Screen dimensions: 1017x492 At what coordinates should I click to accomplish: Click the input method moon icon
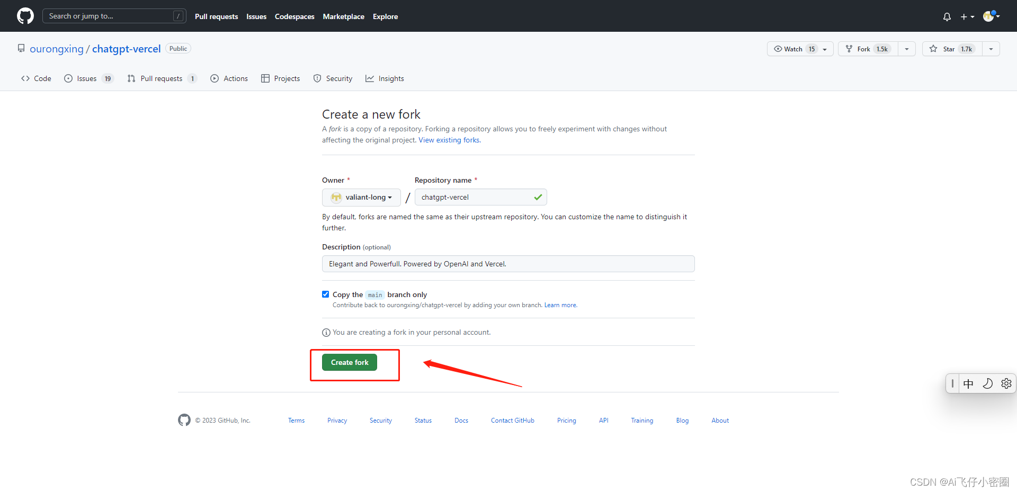(987, 383)
